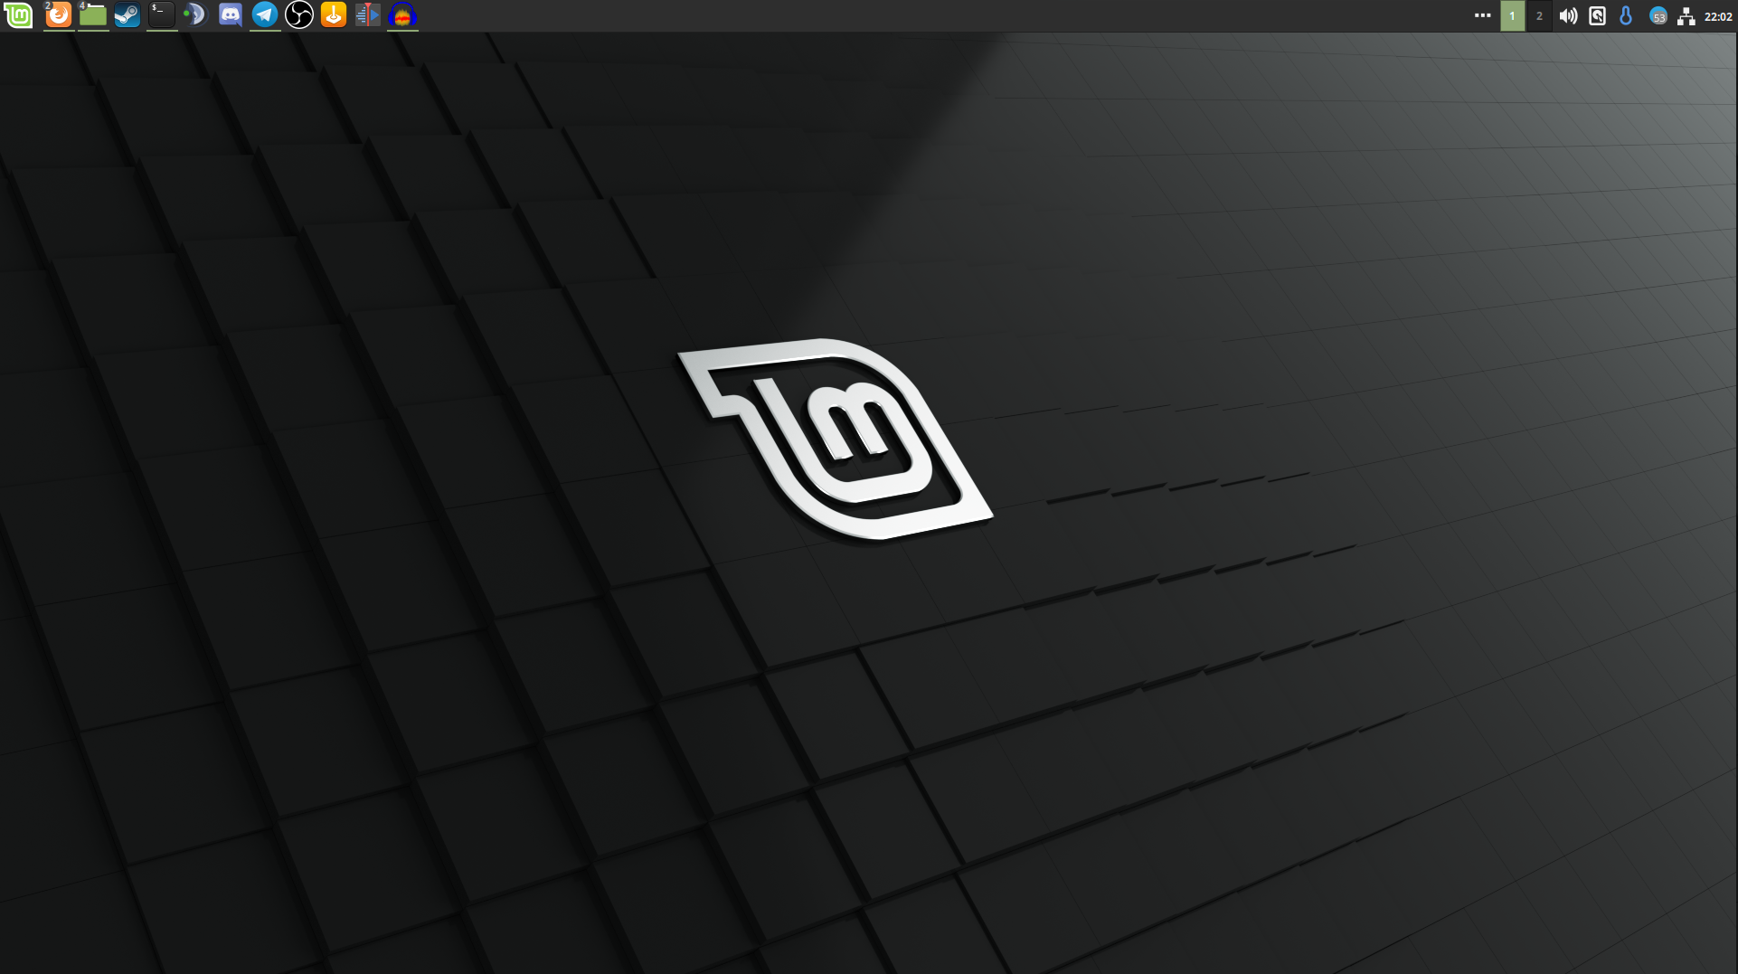Open the sound volume applet
Image resolution: width=1738 pixels, height=974 pixels.
click(x=1569, y=16)
